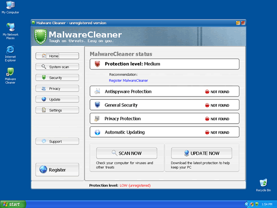Screen dimensions: 277x208
Task: Click the General Security shield icon
Action: click(97, 105)
